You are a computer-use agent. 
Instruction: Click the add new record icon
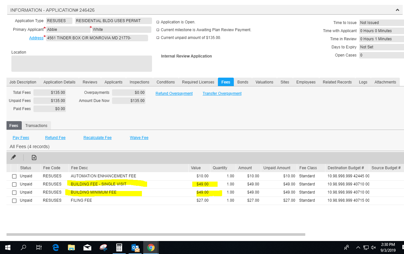(x=34, y=158)
